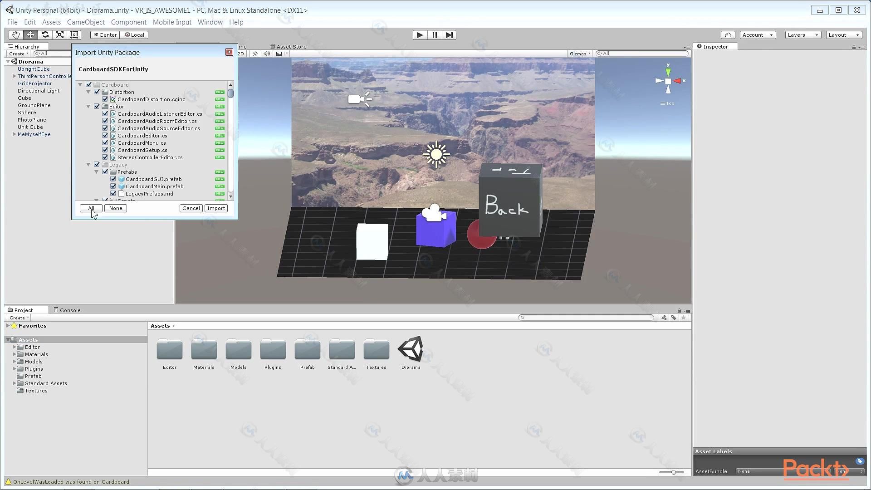Expand MeMyselfEye in Hierarchy
Viewport: 871px width, 490px height.
pyautogui.click(x=14, y=134)
